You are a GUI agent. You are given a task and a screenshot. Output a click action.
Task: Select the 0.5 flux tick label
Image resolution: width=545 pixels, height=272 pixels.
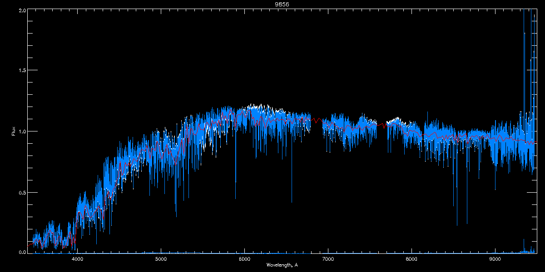pyautogui.click(x=22, y=192)
